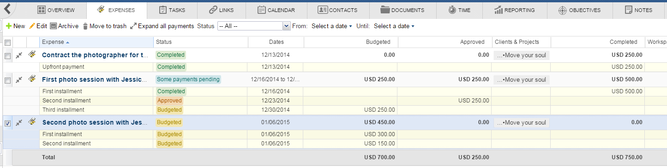Open Move your soul project in Contract row

click(x=522, y=55)
